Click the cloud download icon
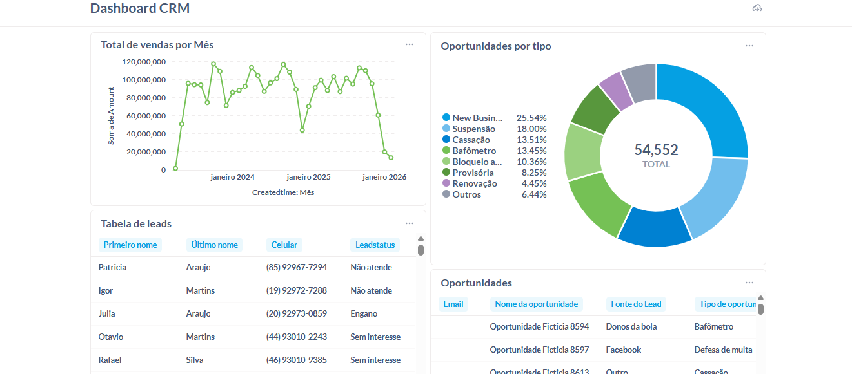This screenshot has width=852, height=374. click(x=757, y=8)
